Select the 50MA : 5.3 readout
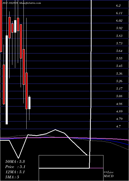Image resolution: width=129 pixels, height=181 pixels. (x=15, y=162)
